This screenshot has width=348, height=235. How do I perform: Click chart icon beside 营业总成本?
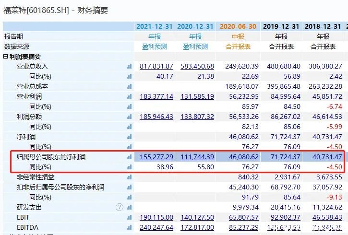(x=129, y=86)
